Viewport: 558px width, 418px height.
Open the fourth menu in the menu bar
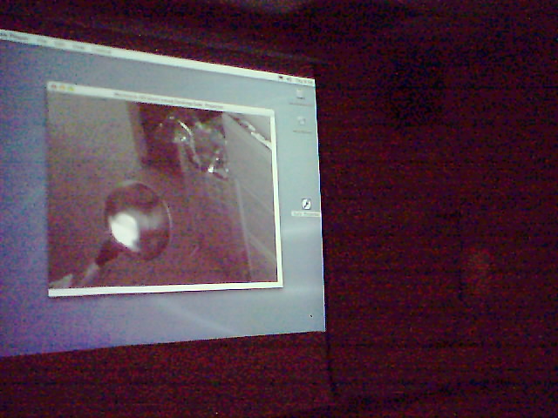click(x=78, y=45)
